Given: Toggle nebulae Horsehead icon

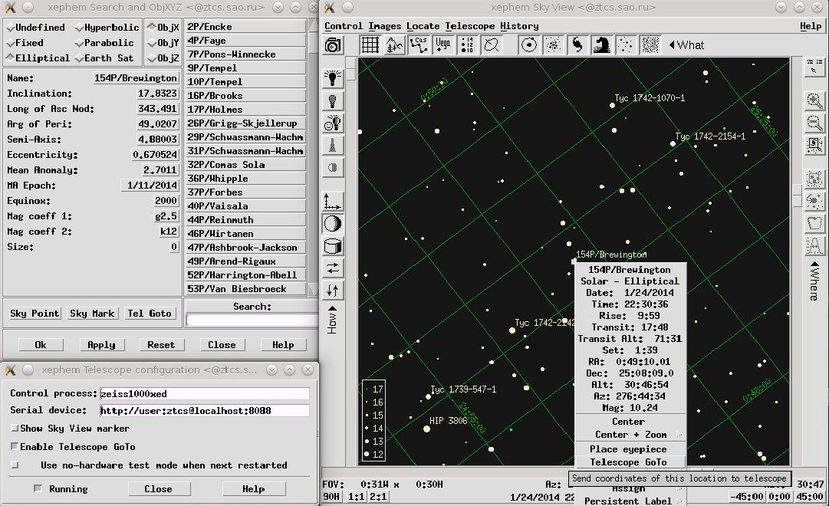Looking at the screenshot, I should [x=602, y=45].
